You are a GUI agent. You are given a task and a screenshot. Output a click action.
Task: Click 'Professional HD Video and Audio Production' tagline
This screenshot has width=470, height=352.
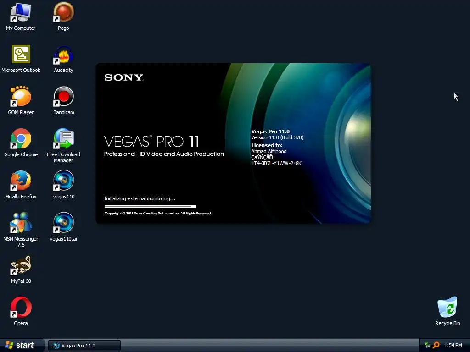(164, 154)
